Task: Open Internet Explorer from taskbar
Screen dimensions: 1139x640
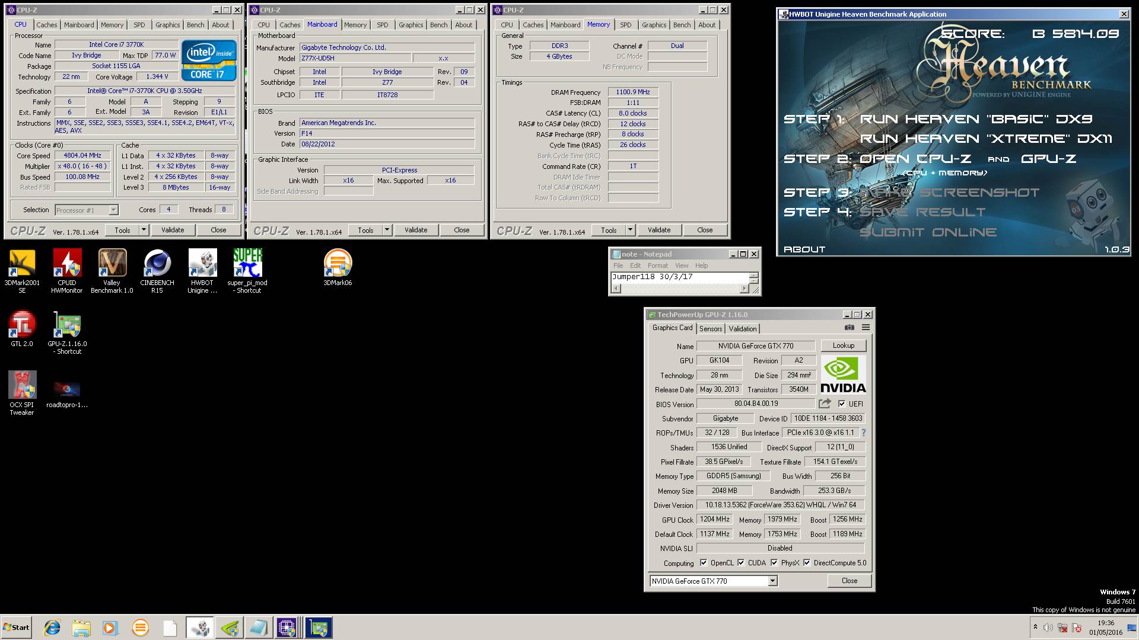Action: [x=52, y=628]
